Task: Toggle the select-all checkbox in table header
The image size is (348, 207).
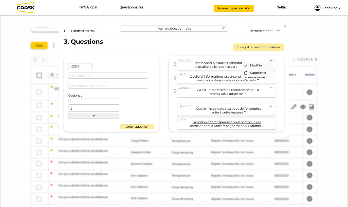Action: (x=39, y=75)
